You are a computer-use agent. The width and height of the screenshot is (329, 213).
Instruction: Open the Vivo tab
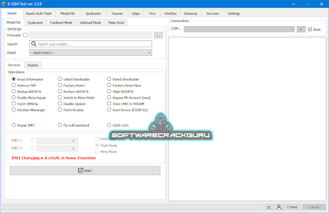(152, 13)
